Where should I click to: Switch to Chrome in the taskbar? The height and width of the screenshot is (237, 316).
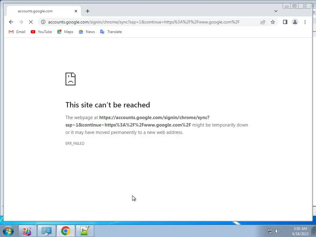(66, 231)
